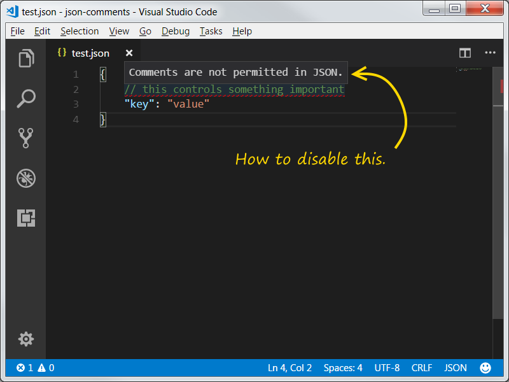
Task: Open the Manage gear menu
Action: pyautogui.click(x=26, y=339)
